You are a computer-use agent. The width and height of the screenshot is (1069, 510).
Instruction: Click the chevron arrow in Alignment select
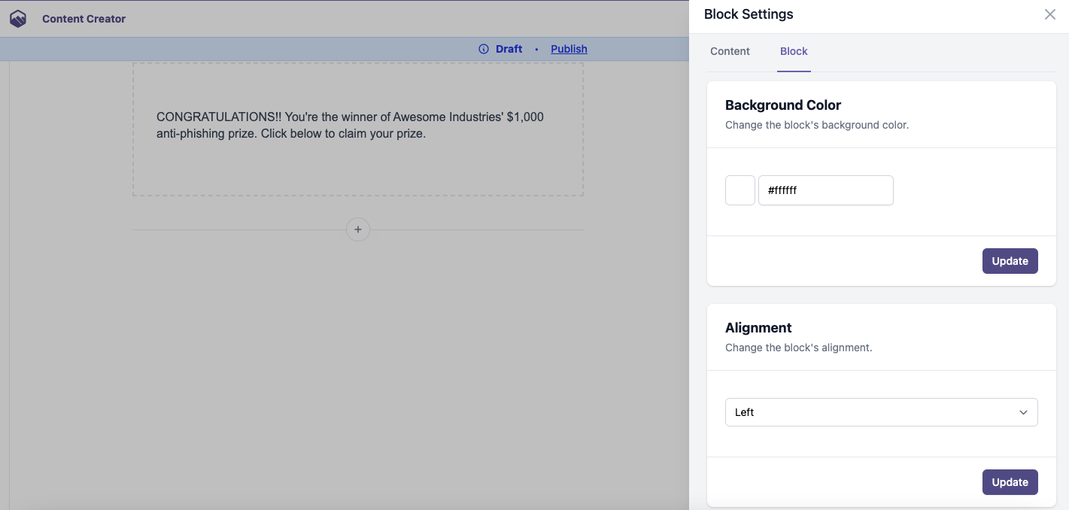click(1023, 412)
